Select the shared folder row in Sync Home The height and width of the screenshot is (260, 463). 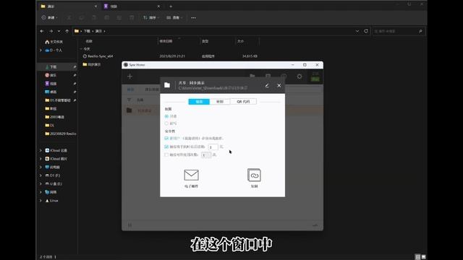222,110
